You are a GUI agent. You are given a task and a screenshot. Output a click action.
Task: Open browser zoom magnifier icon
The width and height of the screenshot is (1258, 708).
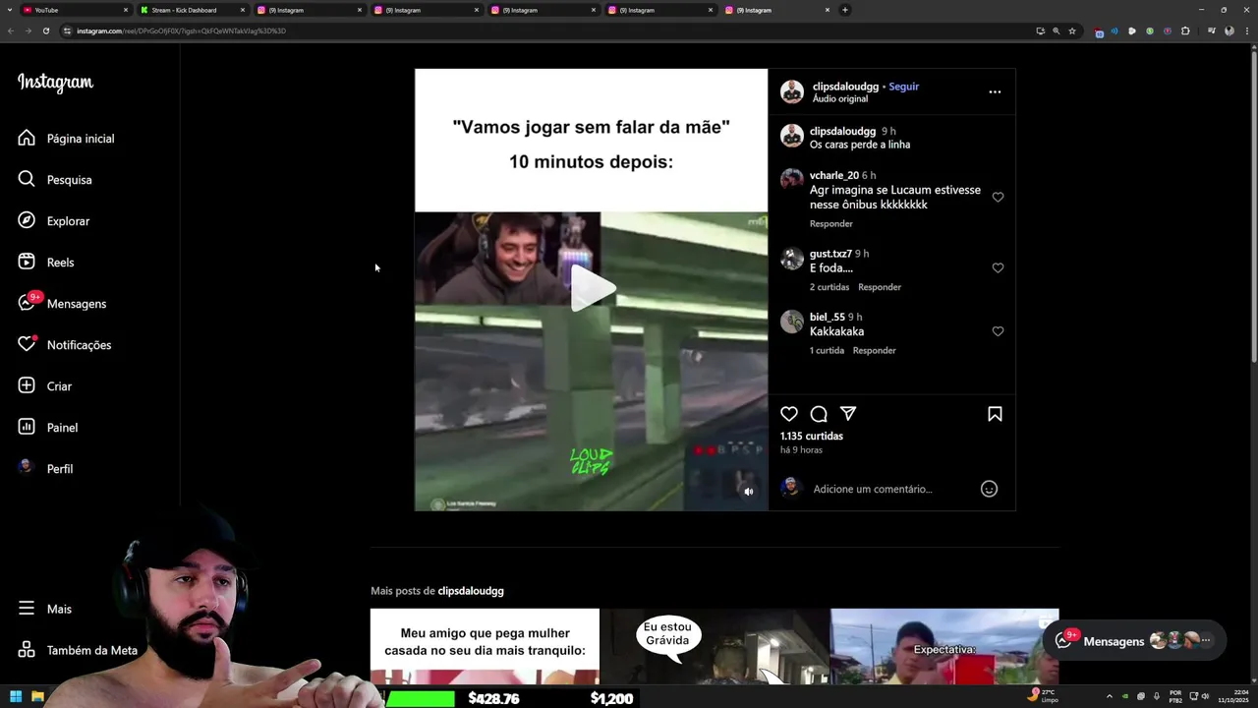[1057, 30]
